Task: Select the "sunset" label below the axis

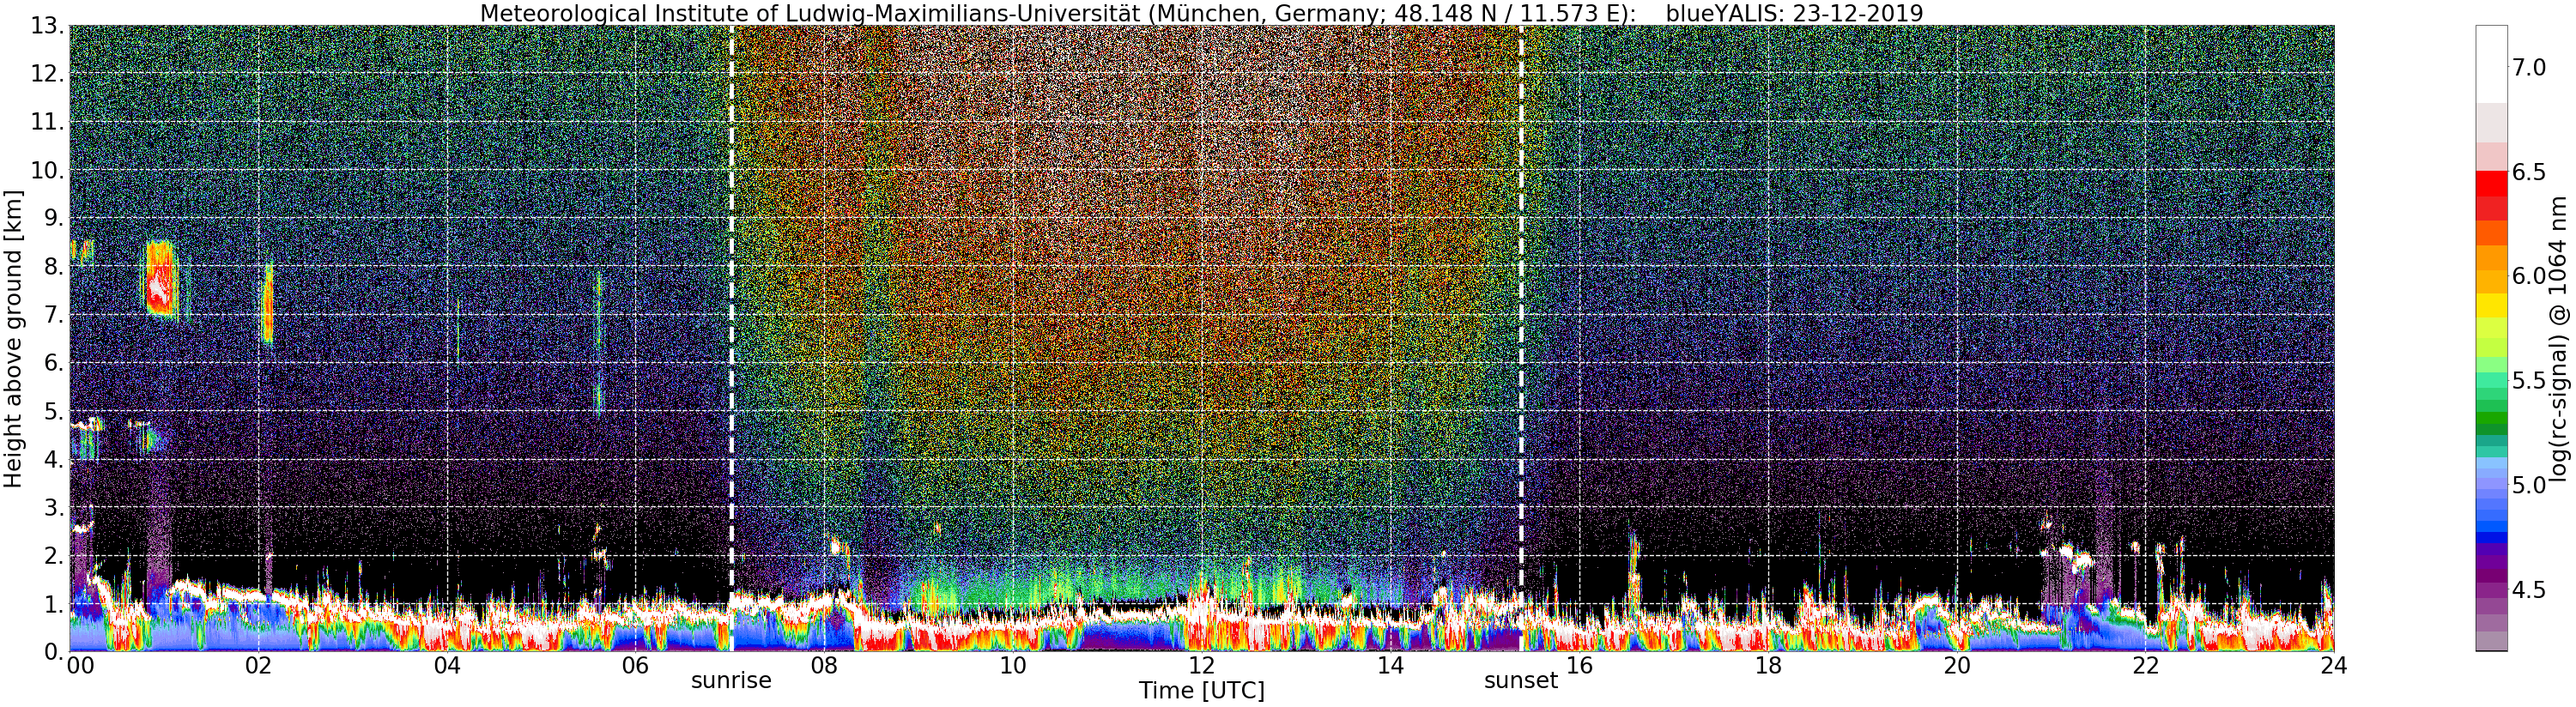Action: coord(1520,681)
